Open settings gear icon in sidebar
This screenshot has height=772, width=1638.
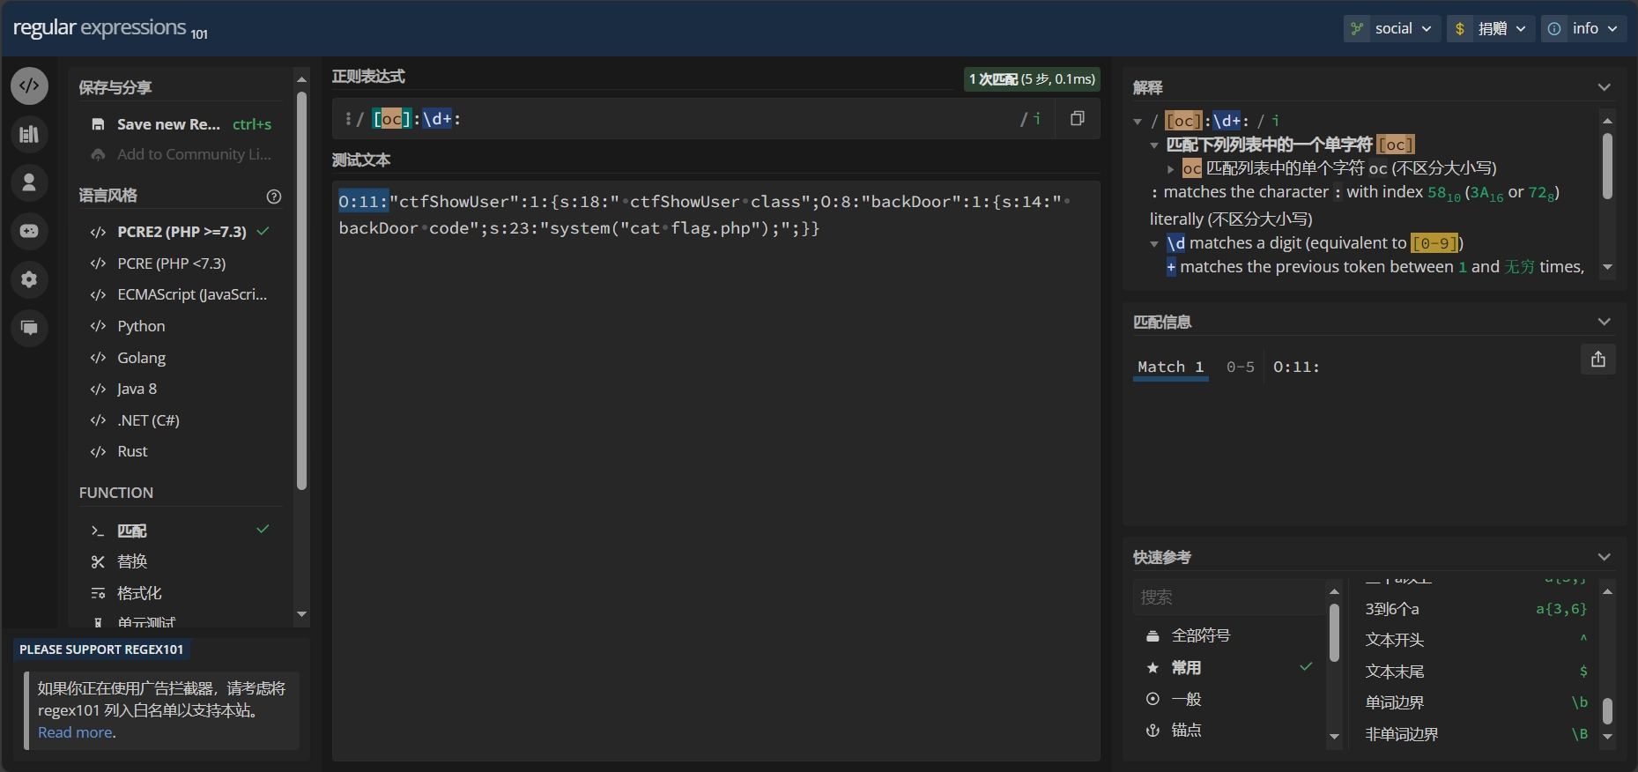pyautogui.click(x=29, y=279)
